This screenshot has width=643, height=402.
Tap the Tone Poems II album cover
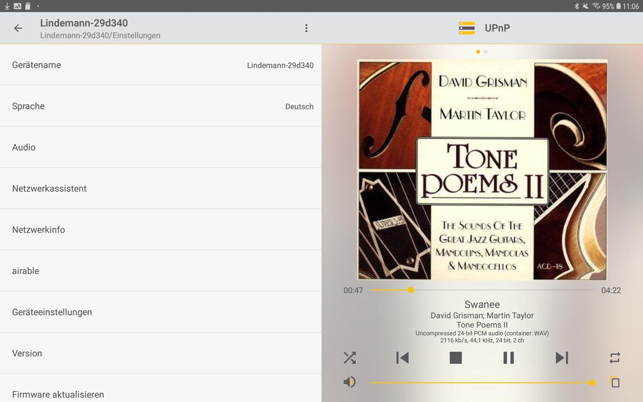click(x=482, y=169)
